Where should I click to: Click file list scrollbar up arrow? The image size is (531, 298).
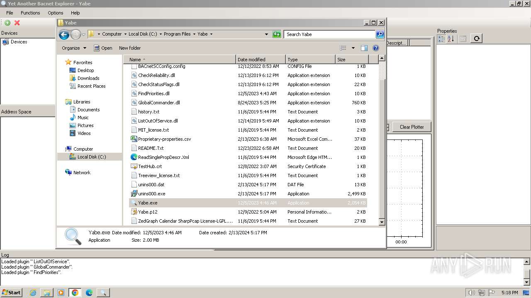pos(382,59)
